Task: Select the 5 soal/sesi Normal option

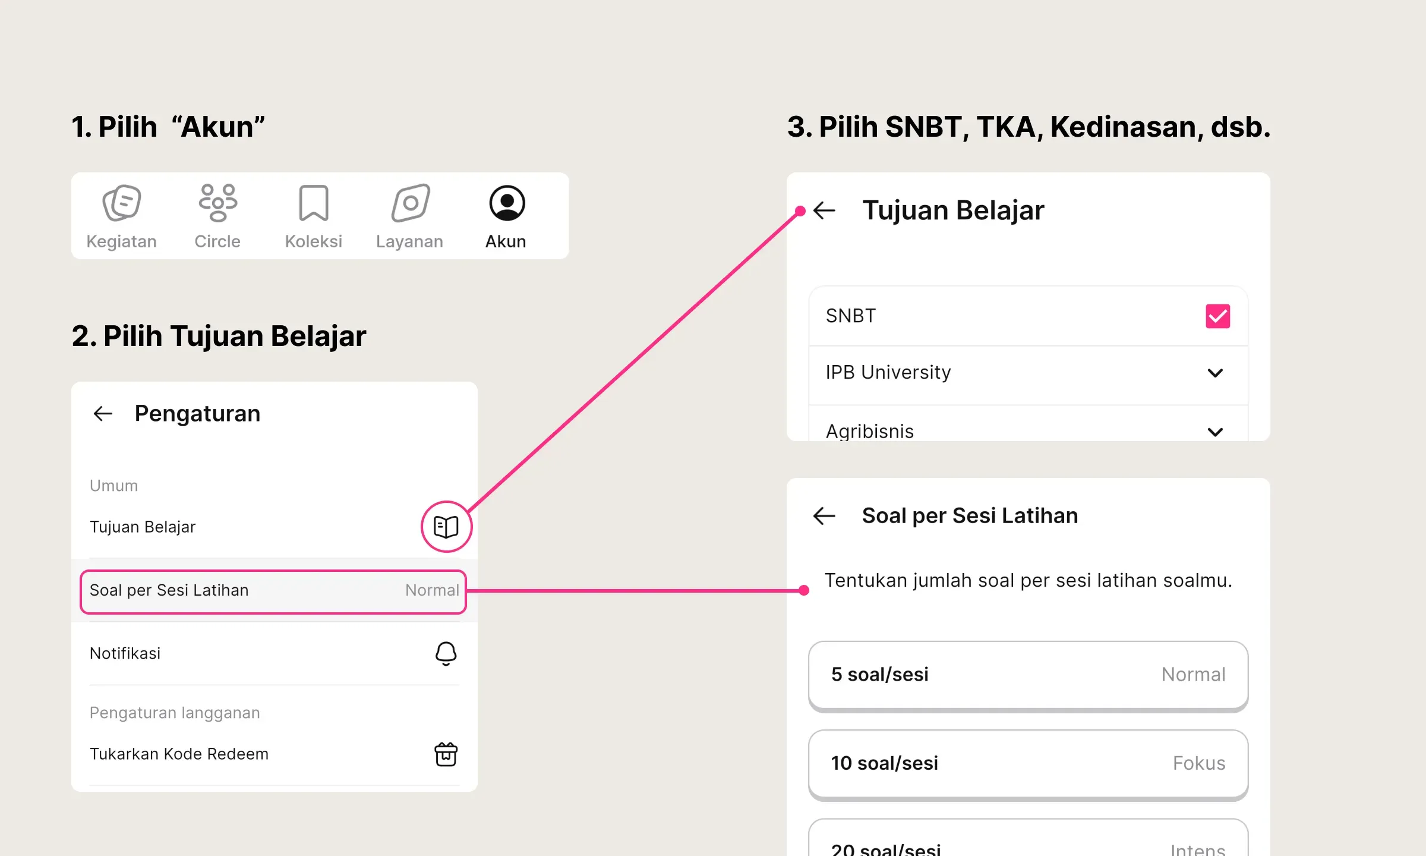Action: pyautogui.click(x=1028, y=676)
